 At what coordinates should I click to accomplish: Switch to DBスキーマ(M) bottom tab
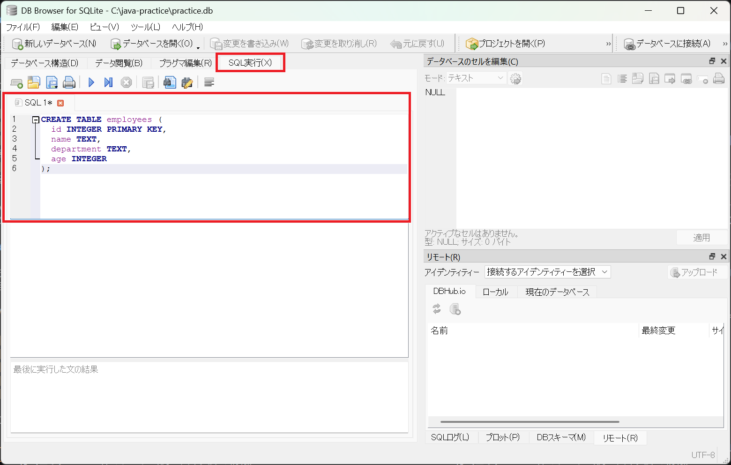click(x=561, y=437)
